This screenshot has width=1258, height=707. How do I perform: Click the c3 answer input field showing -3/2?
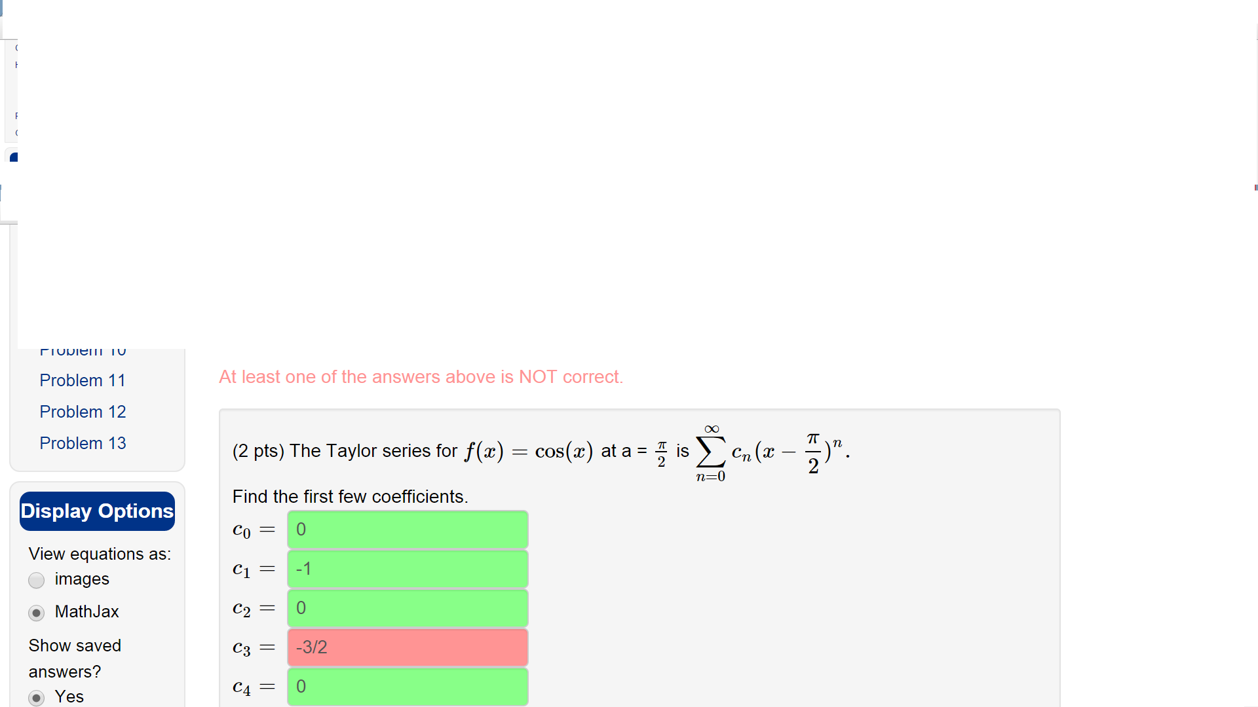(x=407, y=647)
